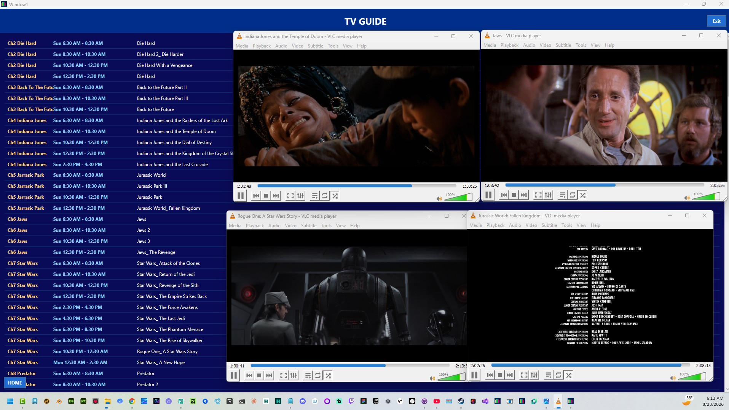
Task: Open extended settings in Jurassic World window
Action: (x=534, y=375)
